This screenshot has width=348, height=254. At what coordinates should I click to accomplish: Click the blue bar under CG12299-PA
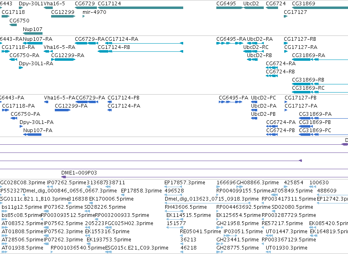click(x=63, y=110)
